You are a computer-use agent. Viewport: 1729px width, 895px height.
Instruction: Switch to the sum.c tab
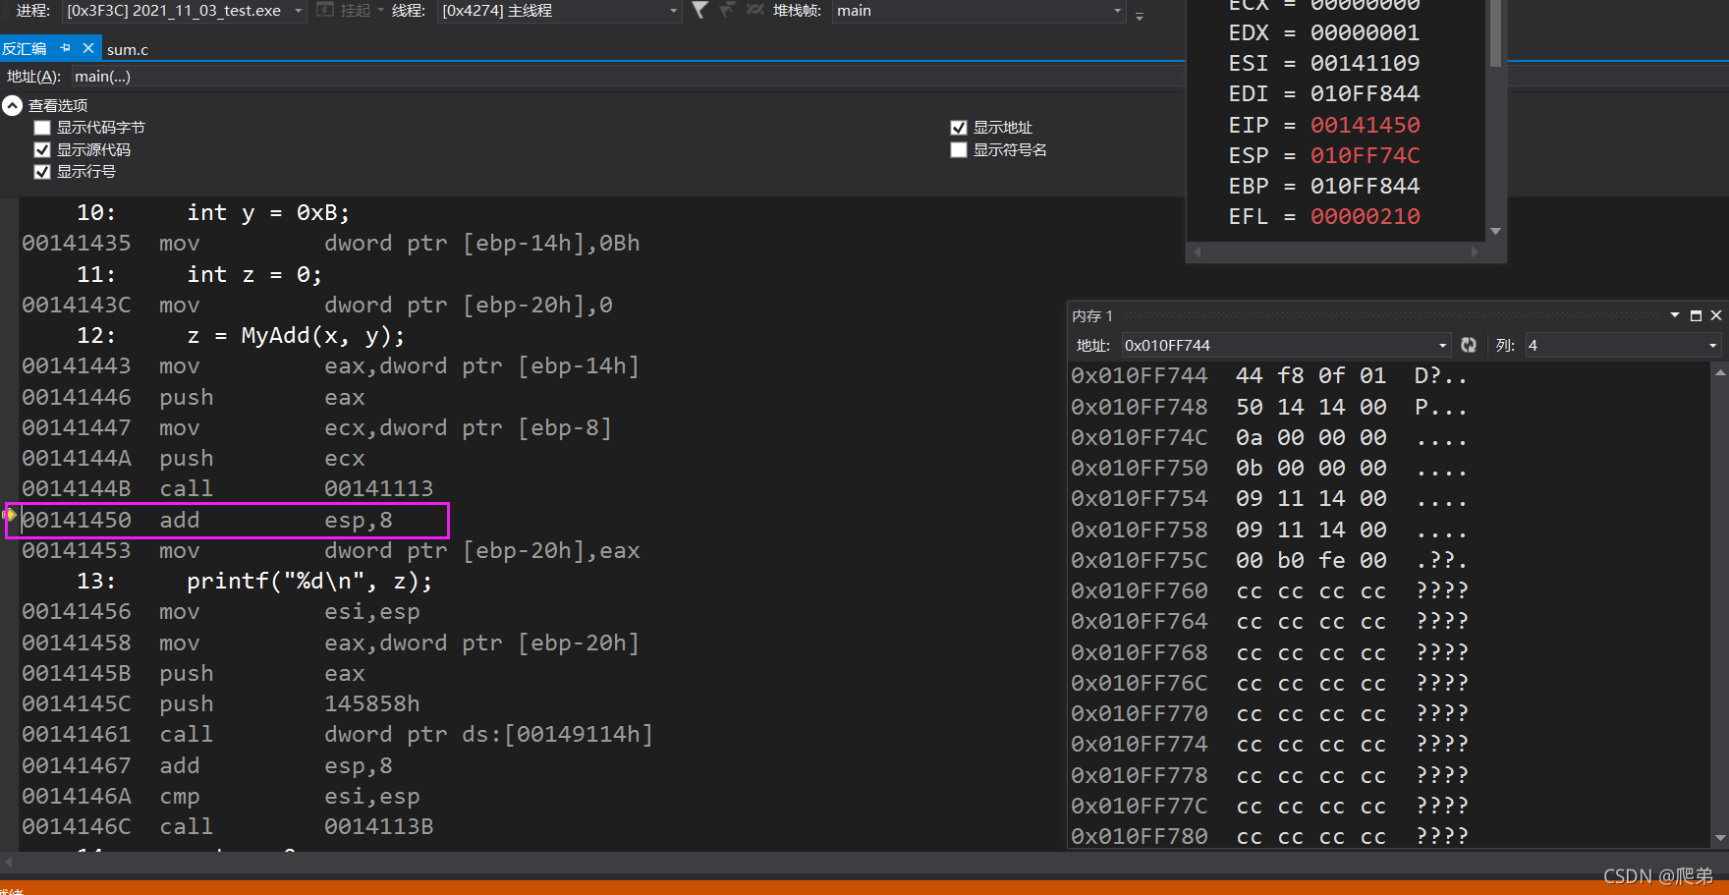pyautogui.click(x=128, y=49)
